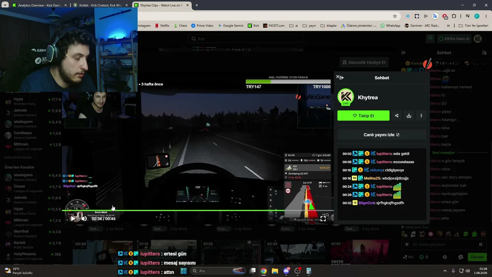Send the chat message with Gönder
Image resolution: width=492 pixels, height=277 pixels.
477,257
